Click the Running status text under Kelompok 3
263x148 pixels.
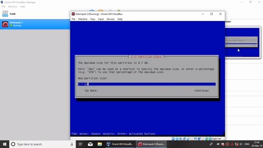pos(17,25)
